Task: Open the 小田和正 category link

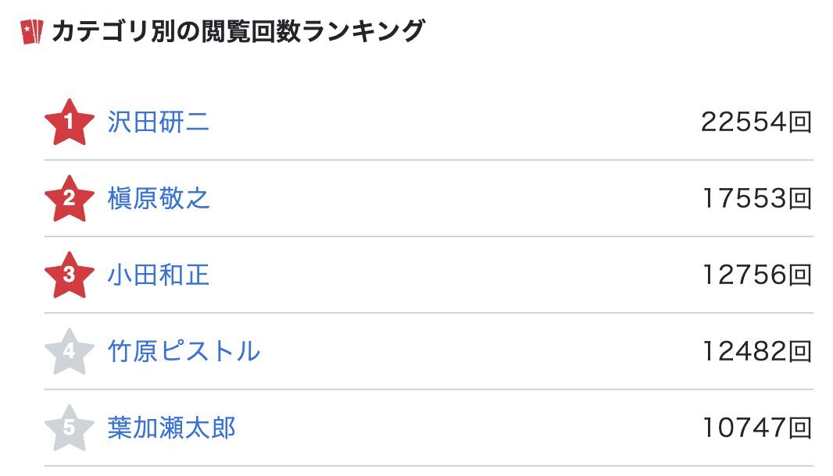Action: tap(159, 275)
